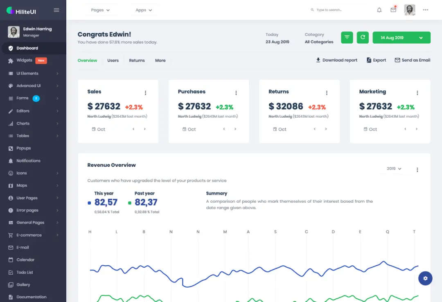Viewport: 442px width, 302px height.
Task: Go to next month on Purchases card
Action: click(235, 129)
